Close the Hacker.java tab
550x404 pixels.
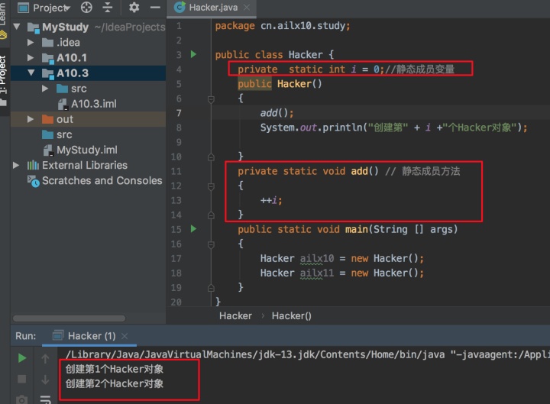[247, 8]
